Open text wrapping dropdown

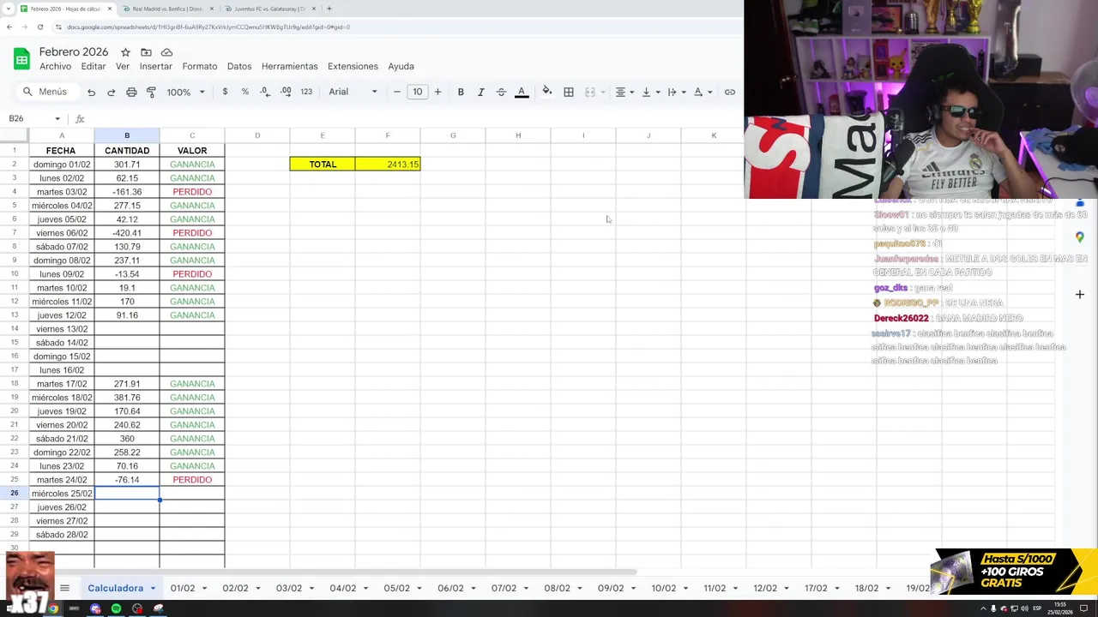676,92
